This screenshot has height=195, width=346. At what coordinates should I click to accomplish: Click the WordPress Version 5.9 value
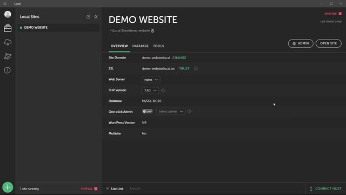(x=144, y=122)
